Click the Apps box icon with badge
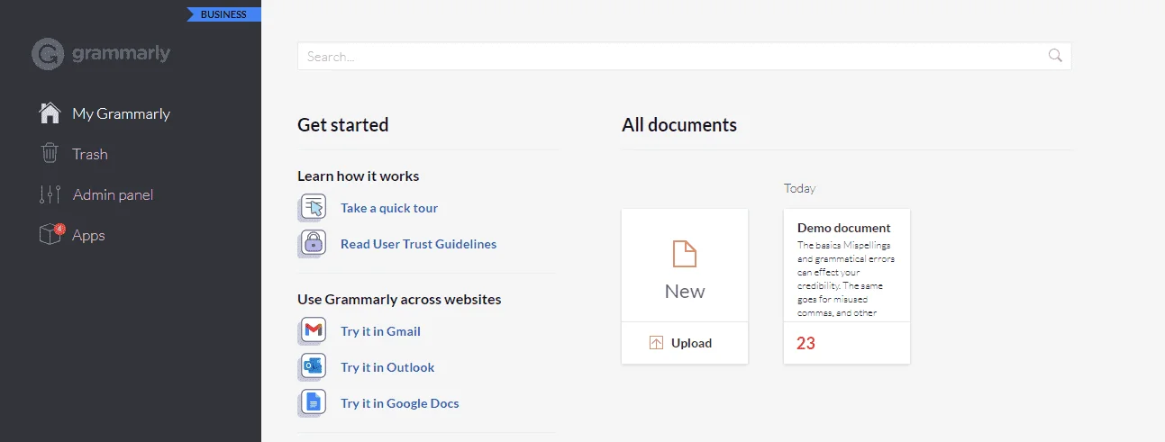The image size is (1165, 442). click(51, 234)
